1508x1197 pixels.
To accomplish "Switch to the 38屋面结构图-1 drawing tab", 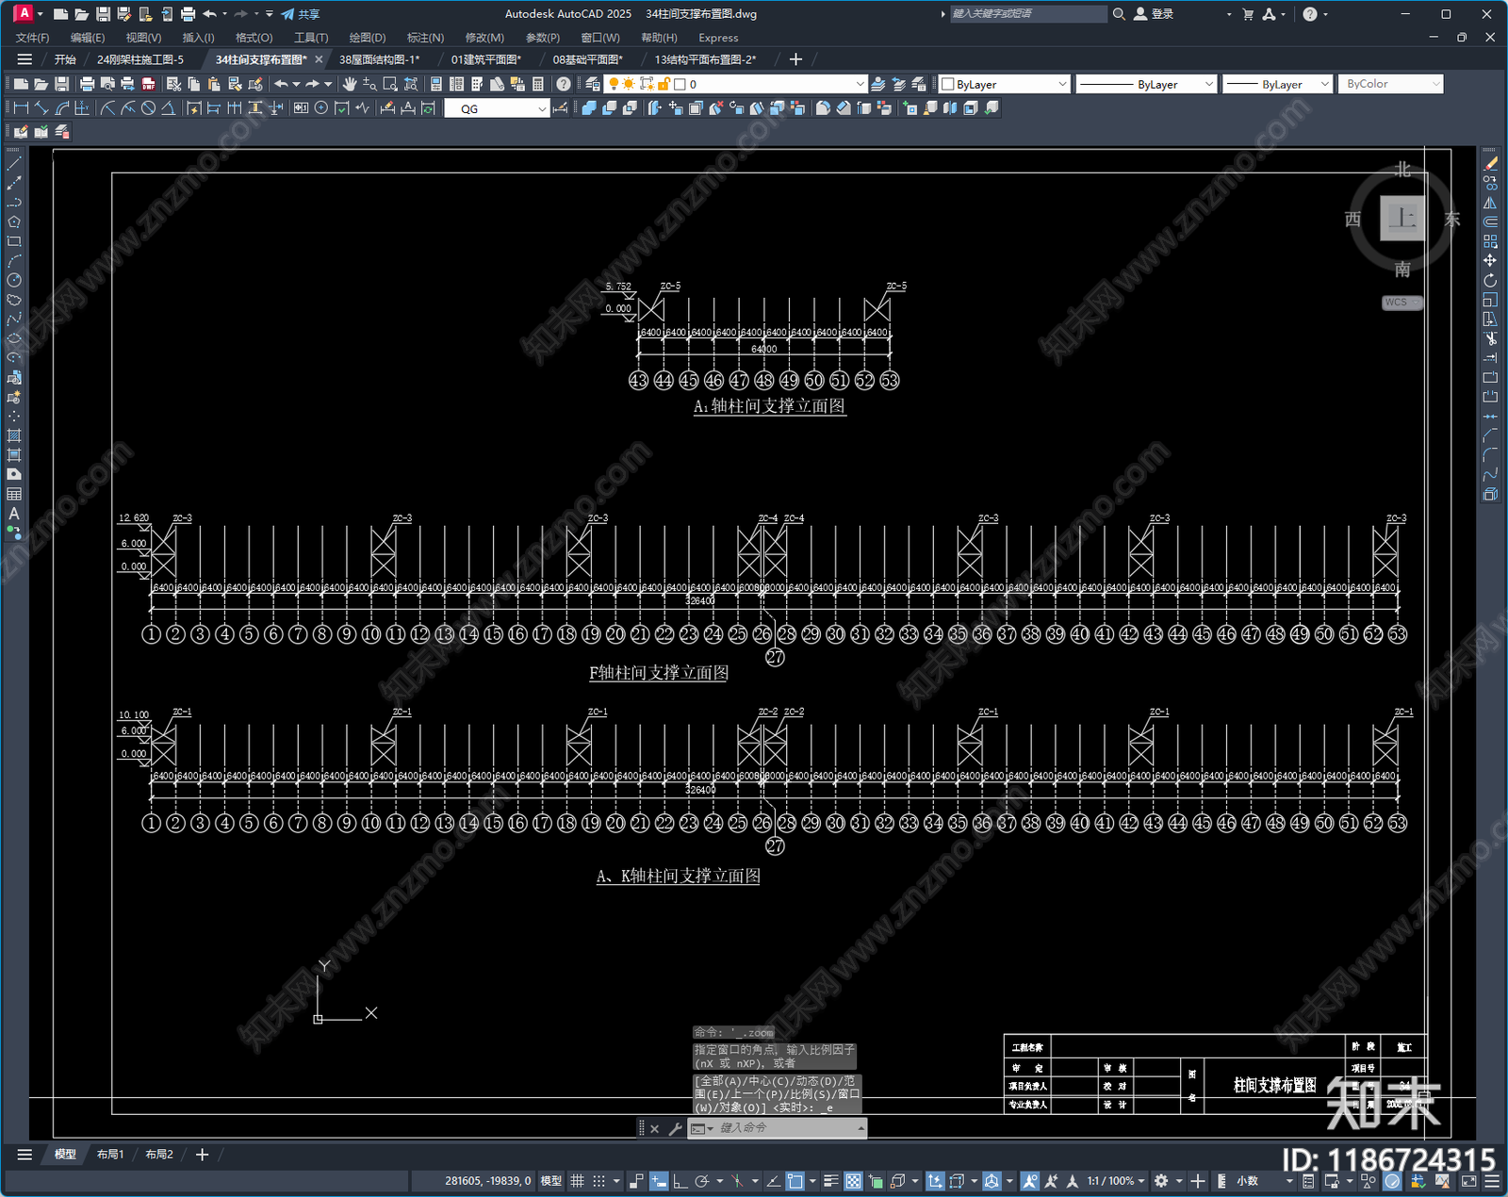I will [379, 59].
